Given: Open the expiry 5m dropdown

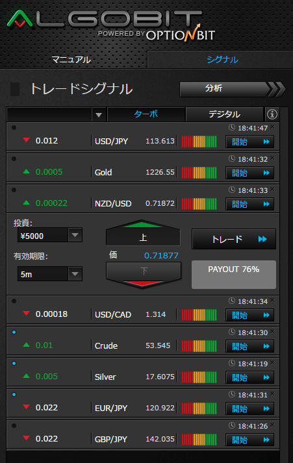Looking at the screenshot, I should point(75,274).
